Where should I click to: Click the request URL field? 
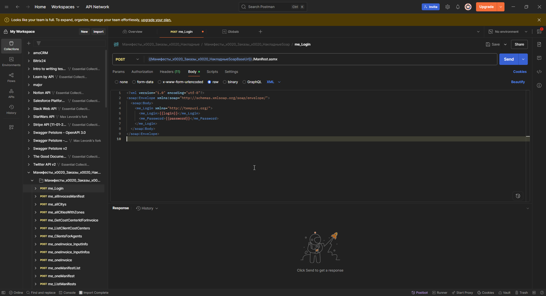[x=320, y=59]
